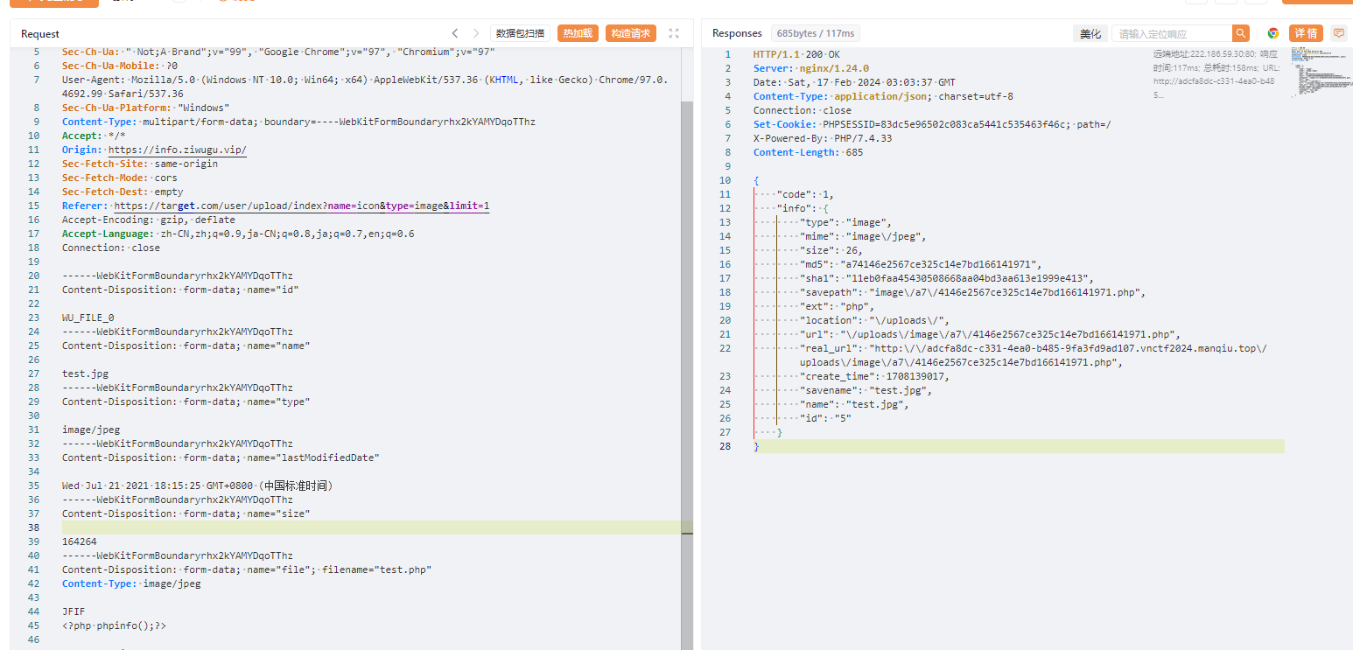Viewport: 1353px width, 650px height.
Task: Click the application/json Content-Type response line
Action: 883,96
